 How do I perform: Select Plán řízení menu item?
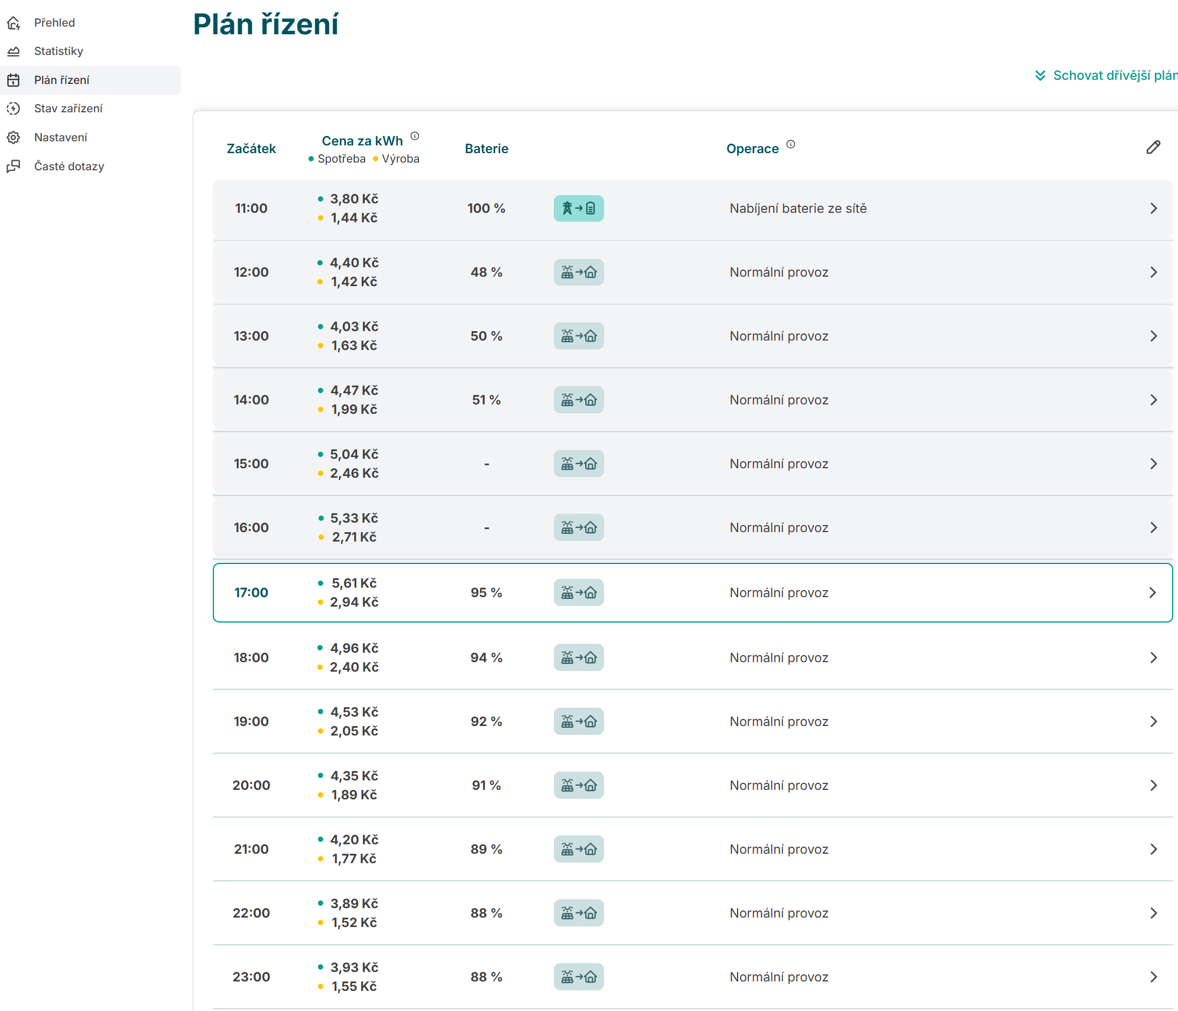point(61,80)
